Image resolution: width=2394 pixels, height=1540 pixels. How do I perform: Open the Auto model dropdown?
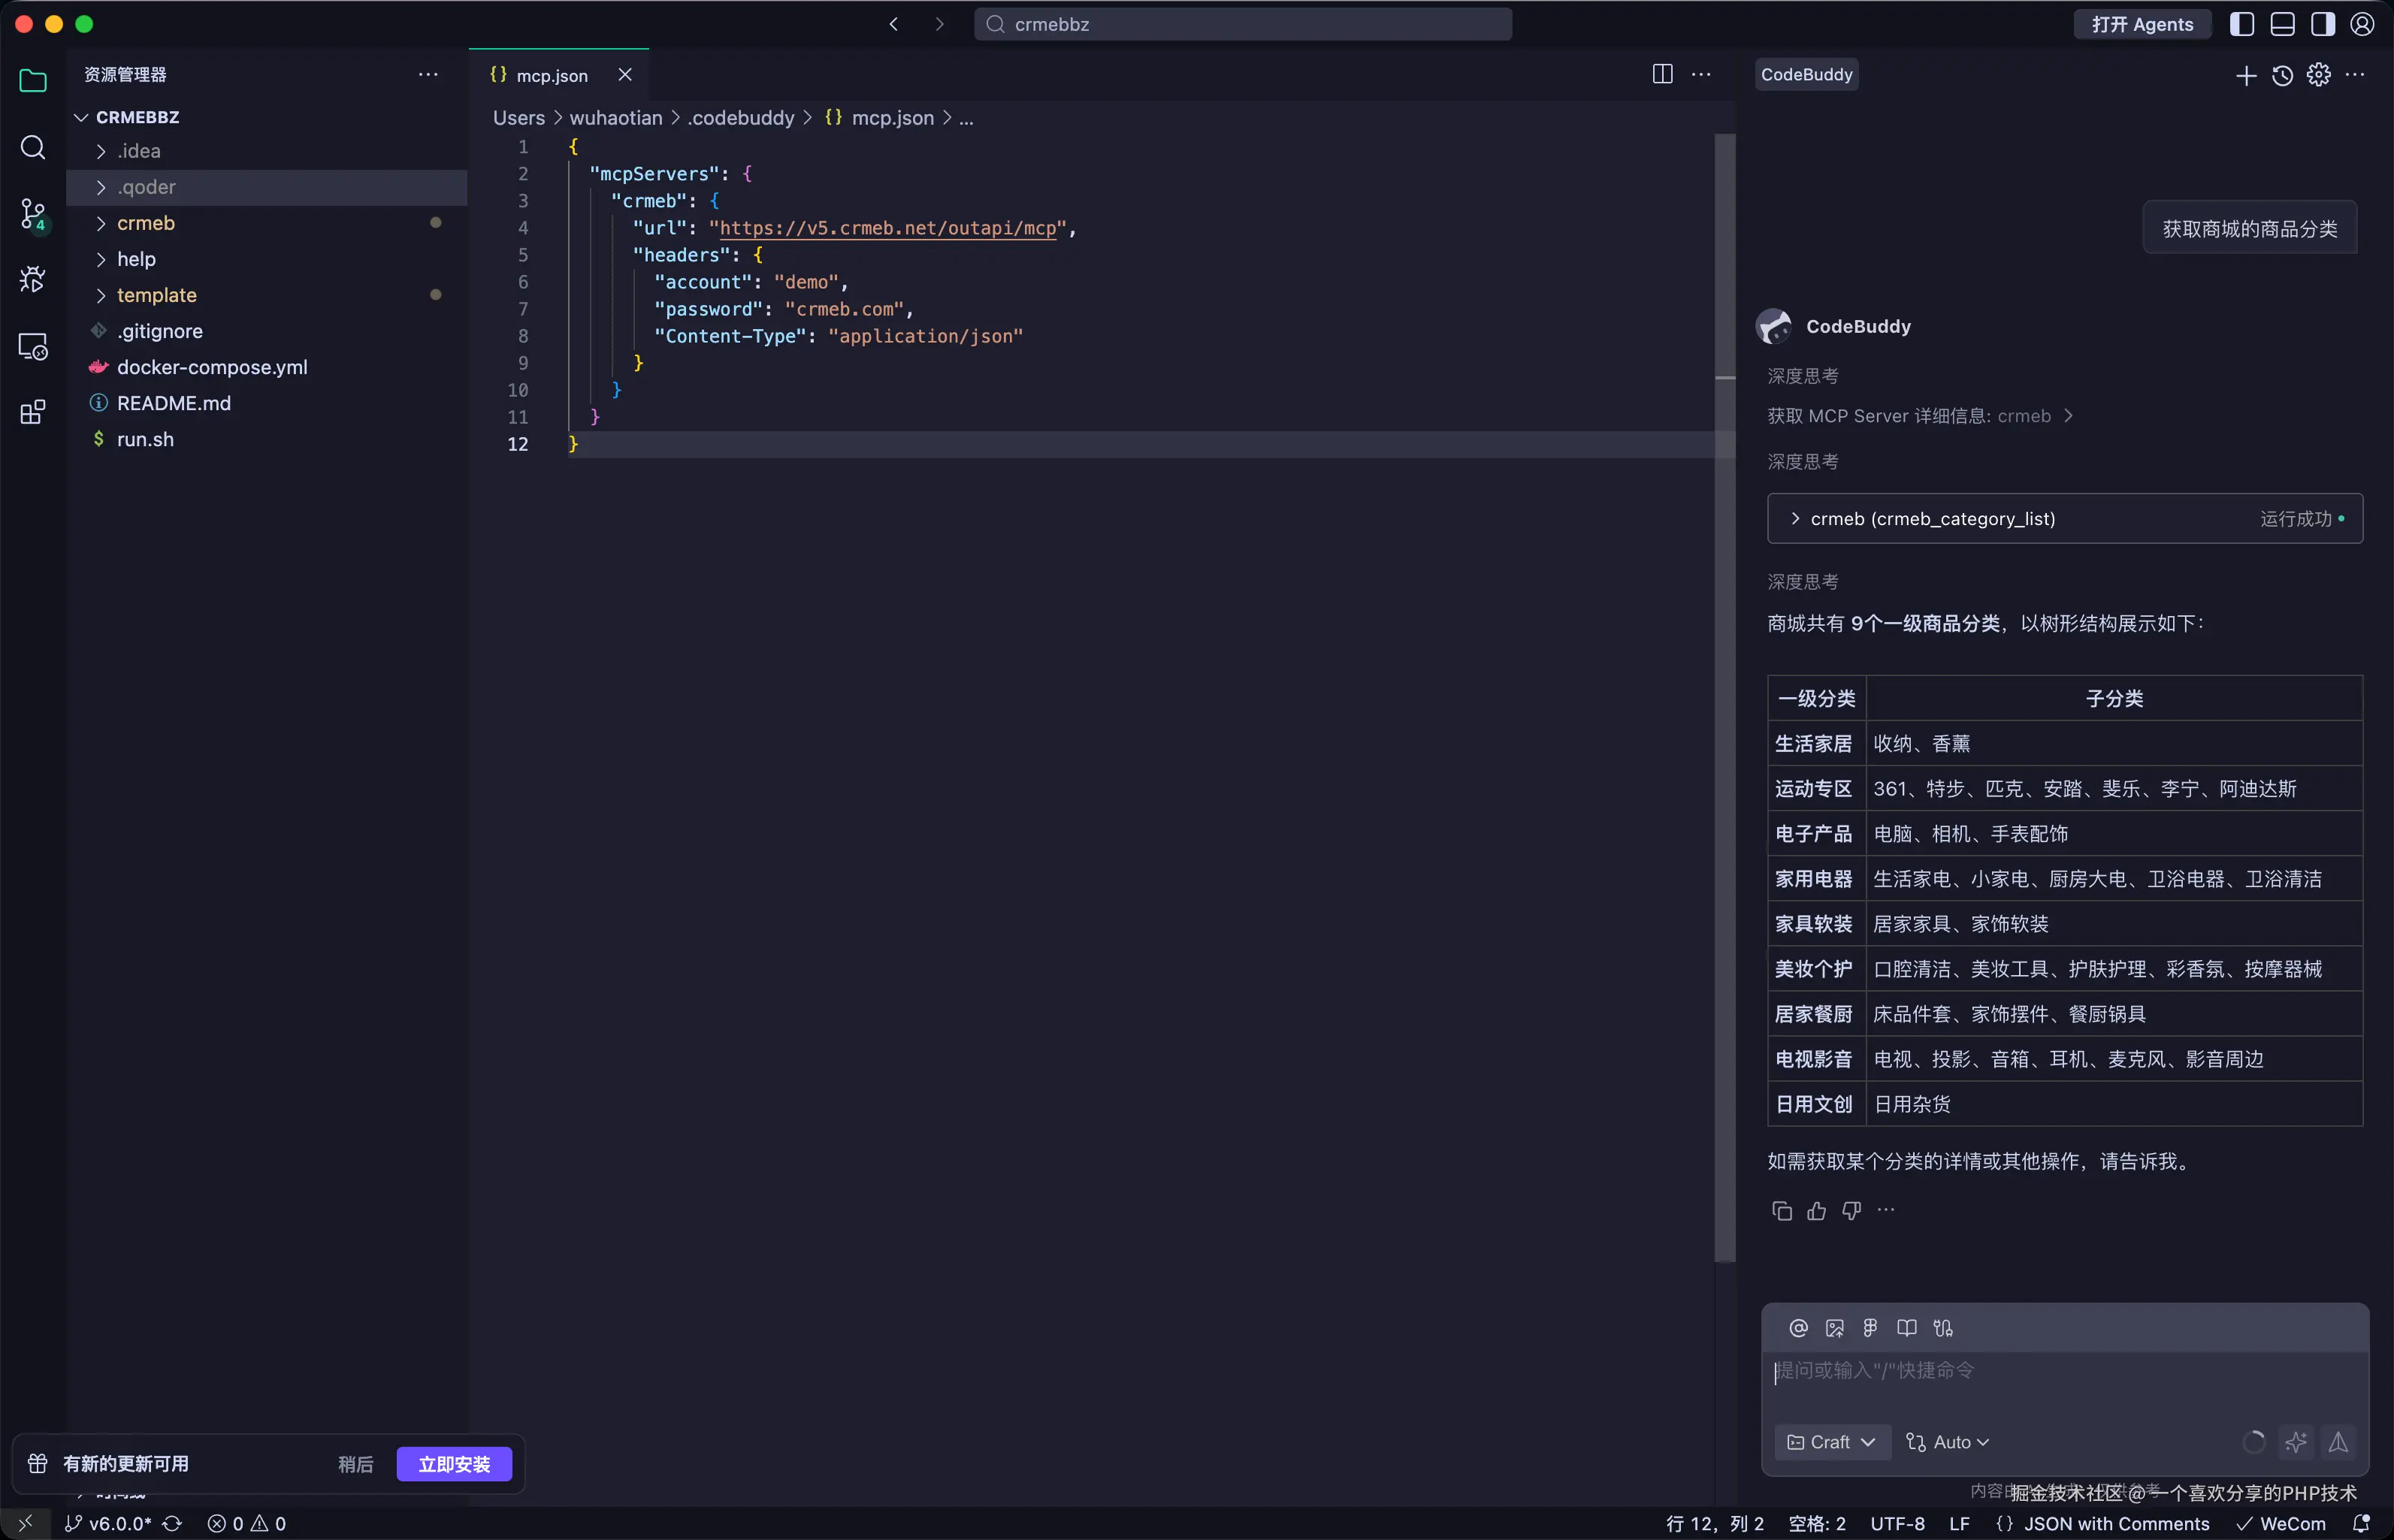point(1948,1442)
